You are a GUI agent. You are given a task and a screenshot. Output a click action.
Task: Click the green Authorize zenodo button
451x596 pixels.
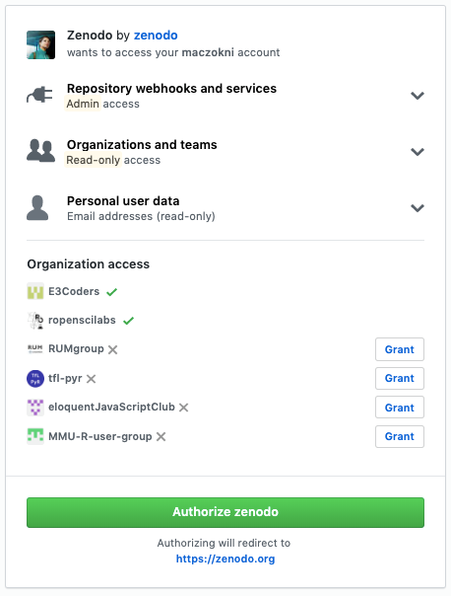point(225,512)
